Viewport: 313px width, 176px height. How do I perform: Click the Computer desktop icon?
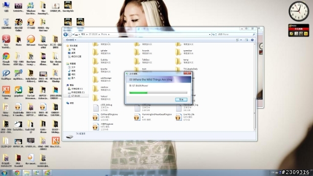pos(6,6)
